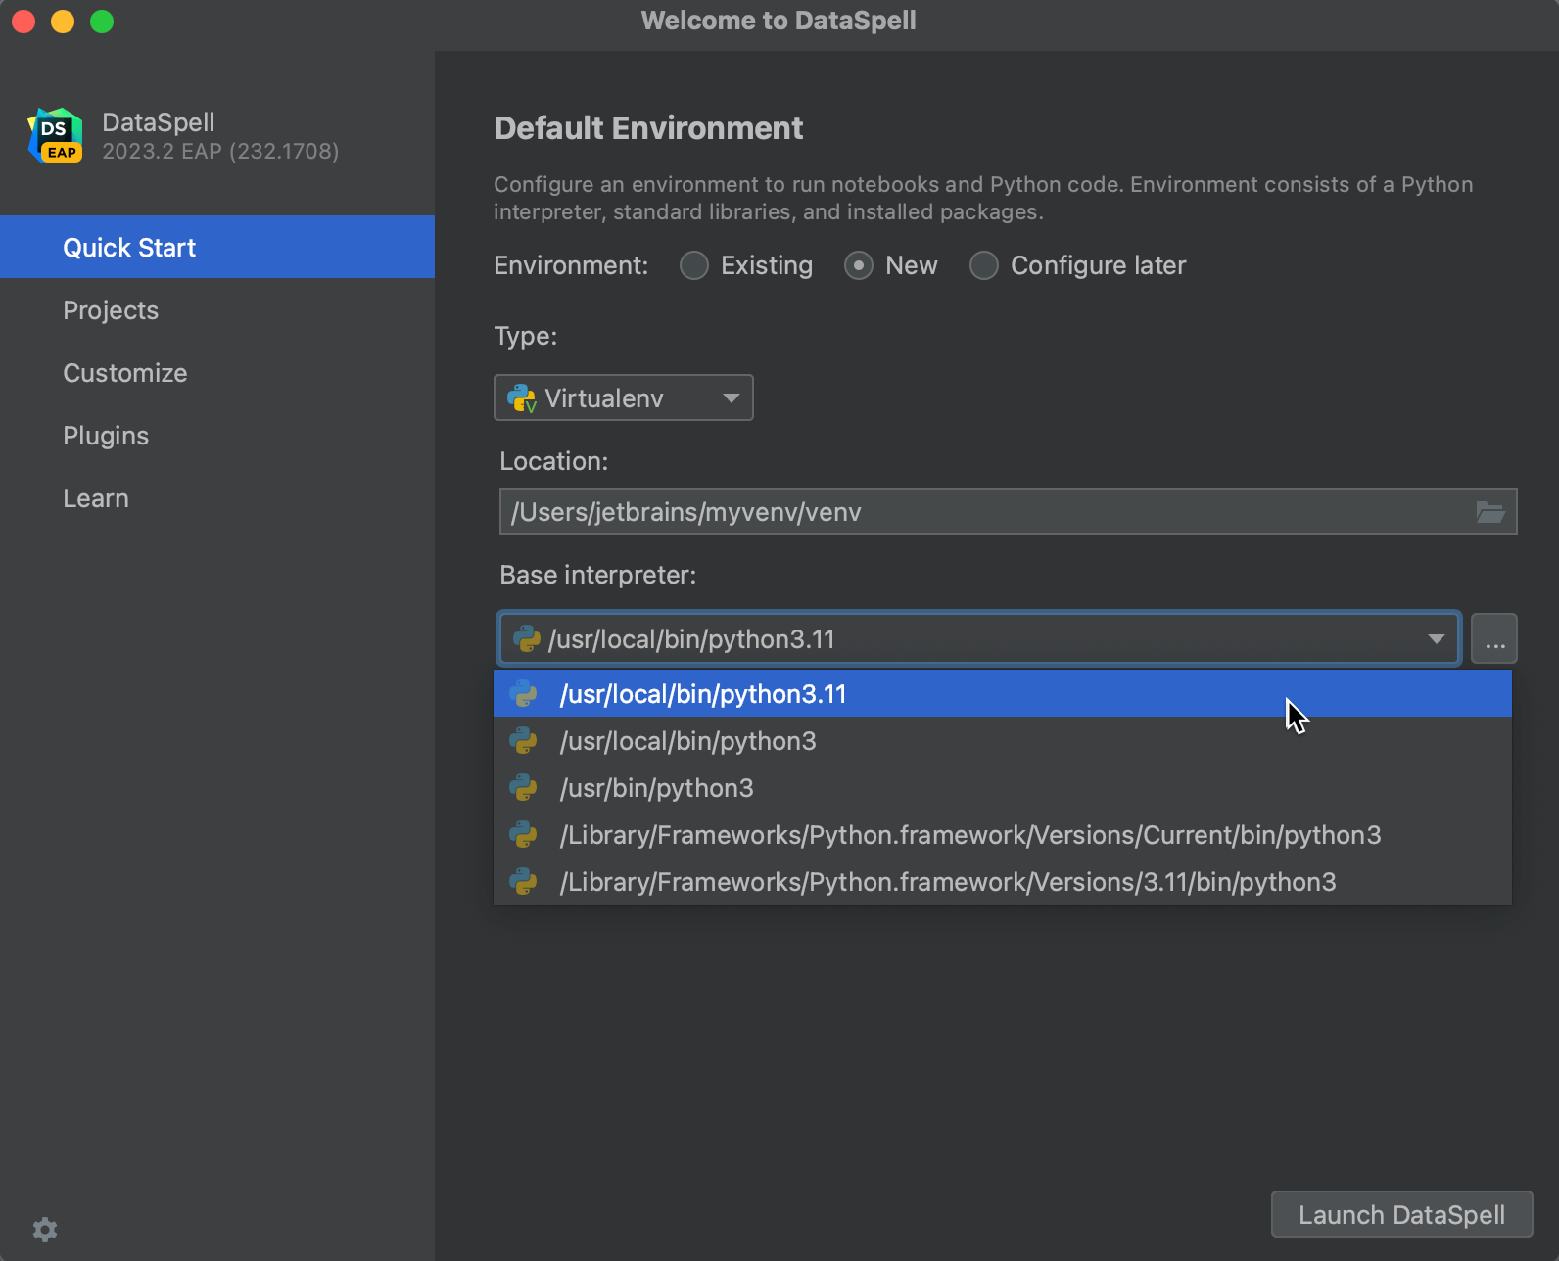Go to the Learn section
Screen dimensions: 1559x1261
point(96,498)
